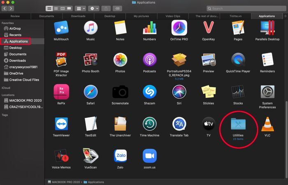Open the gear action menu dropdown
This screenshot has height=185, width=288.
[x=94, y=9]
